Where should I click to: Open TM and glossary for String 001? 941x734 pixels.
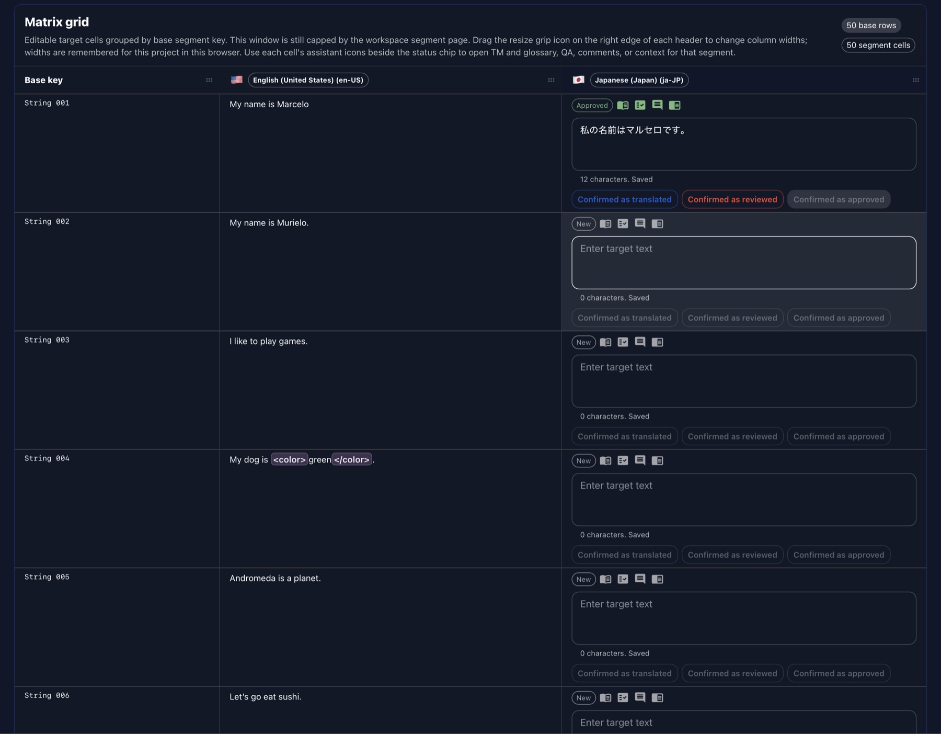point(623,105)
